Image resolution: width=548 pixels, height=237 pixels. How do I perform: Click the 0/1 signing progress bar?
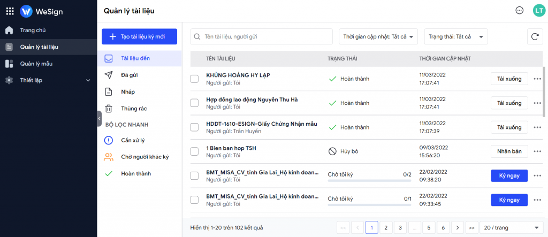[369, 205]
